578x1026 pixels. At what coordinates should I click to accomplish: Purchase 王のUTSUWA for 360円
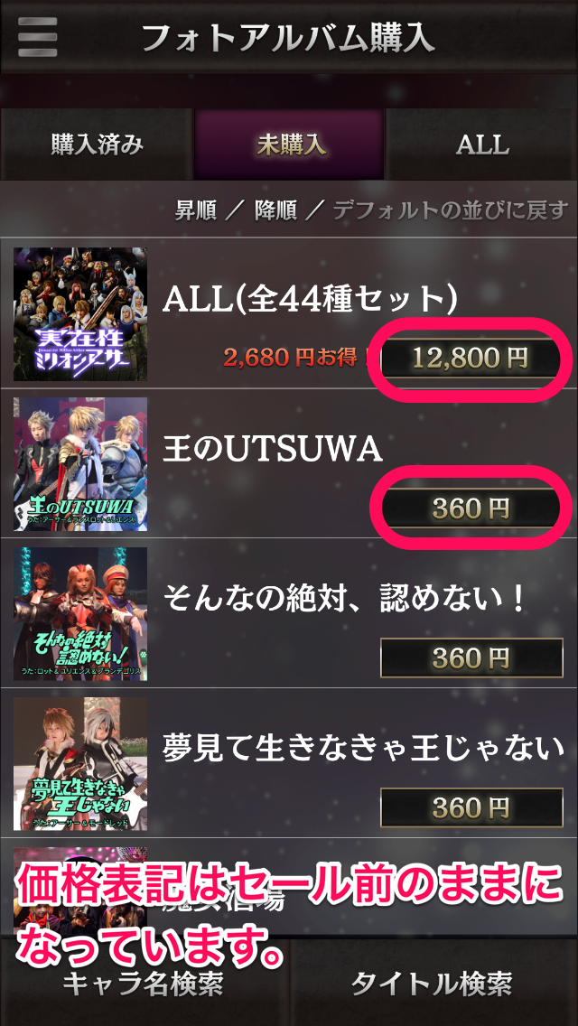[471, 508]
